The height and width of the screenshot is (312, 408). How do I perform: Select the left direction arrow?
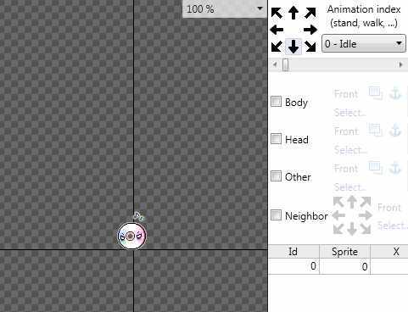pyautogui.click(x=277, y=30)
